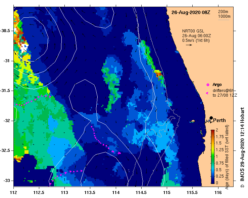
Task: Click the longitude axis label 112.5
Action: [x=39, y=193]
